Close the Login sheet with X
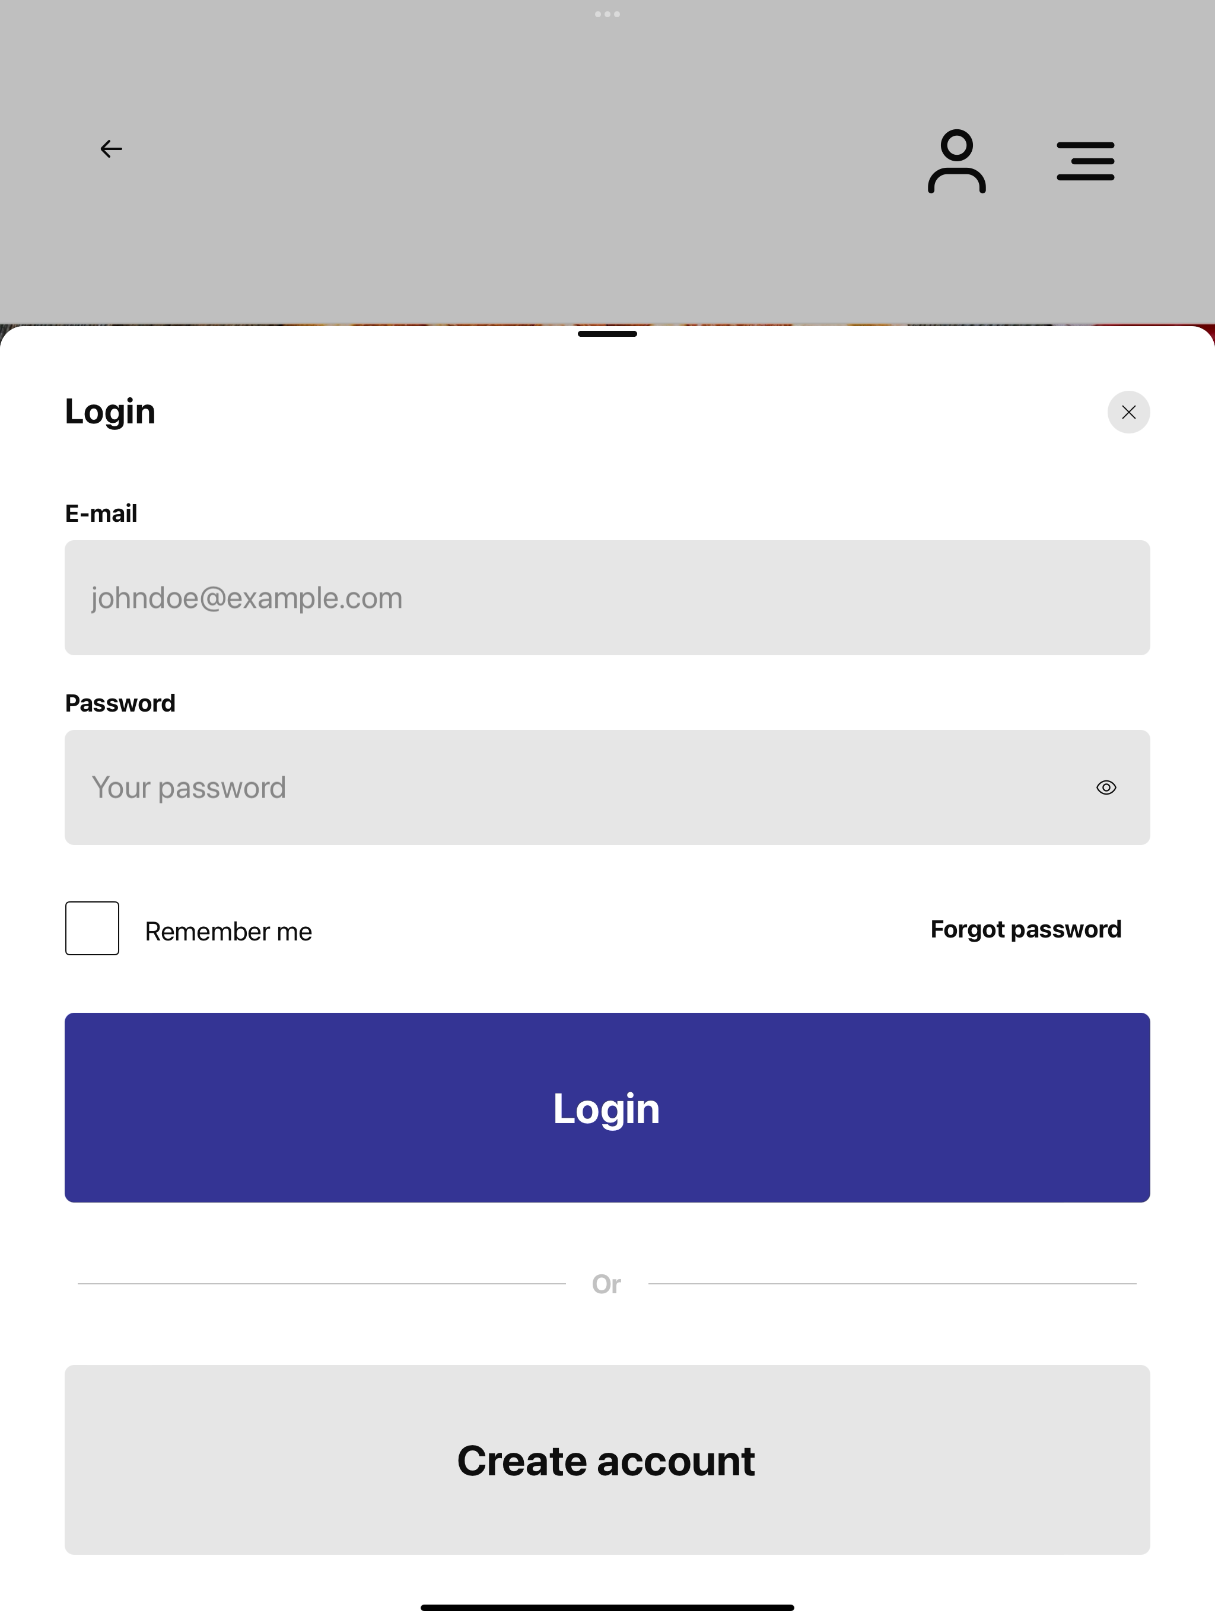Screen dimensions: 1215x1620 click(1128, 412)
